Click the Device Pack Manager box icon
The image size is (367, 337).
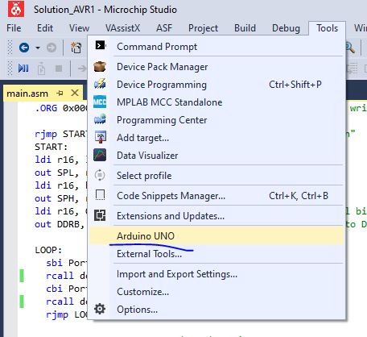point(100,66)
